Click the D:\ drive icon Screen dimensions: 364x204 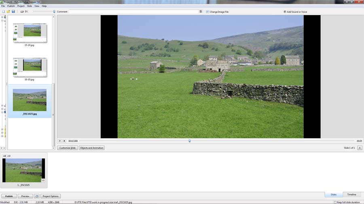click(22, 12)
